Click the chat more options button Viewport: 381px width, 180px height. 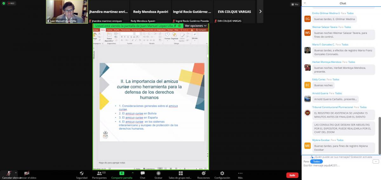pos(376,161)
